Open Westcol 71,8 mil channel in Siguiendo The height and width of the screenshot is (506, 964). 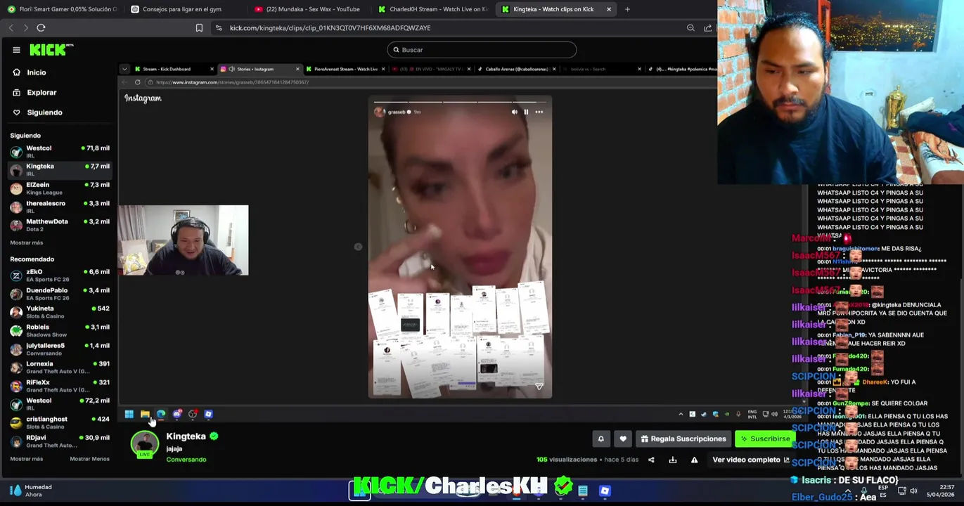click(x=60, y=151)
